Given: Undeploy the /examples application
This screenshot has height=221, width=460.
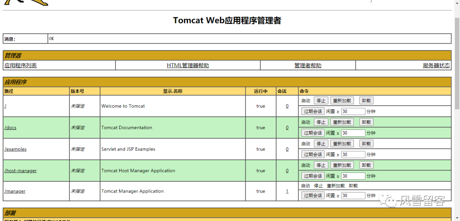Looking at the screenshot, I should [366, 144].
